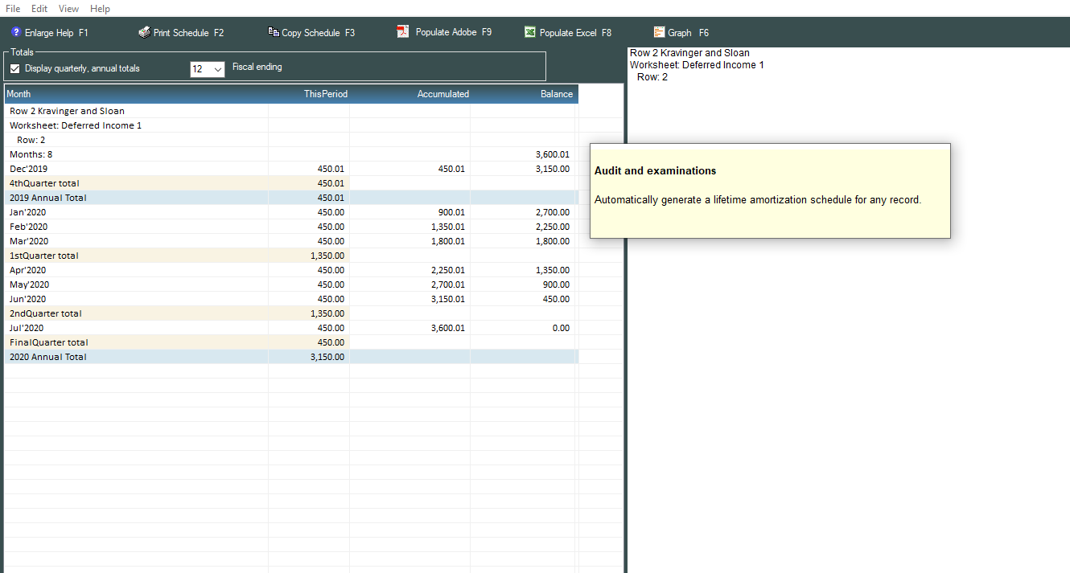Select the Jan'2020 row
This screenshot has width=1070, height=573.
pyautogui.click(x=290, y=212)
